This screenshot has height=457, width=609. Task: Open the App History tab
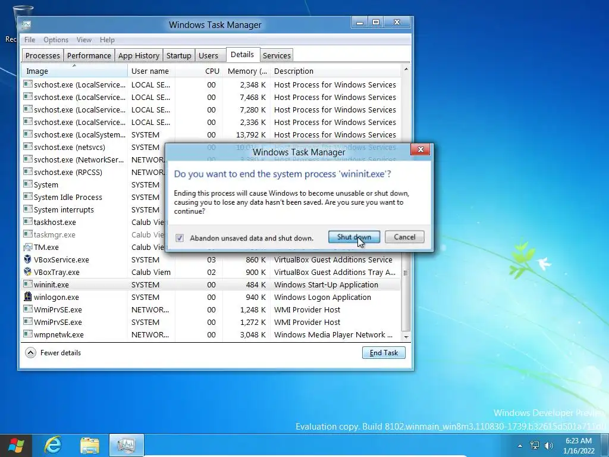tap(139, 55)
